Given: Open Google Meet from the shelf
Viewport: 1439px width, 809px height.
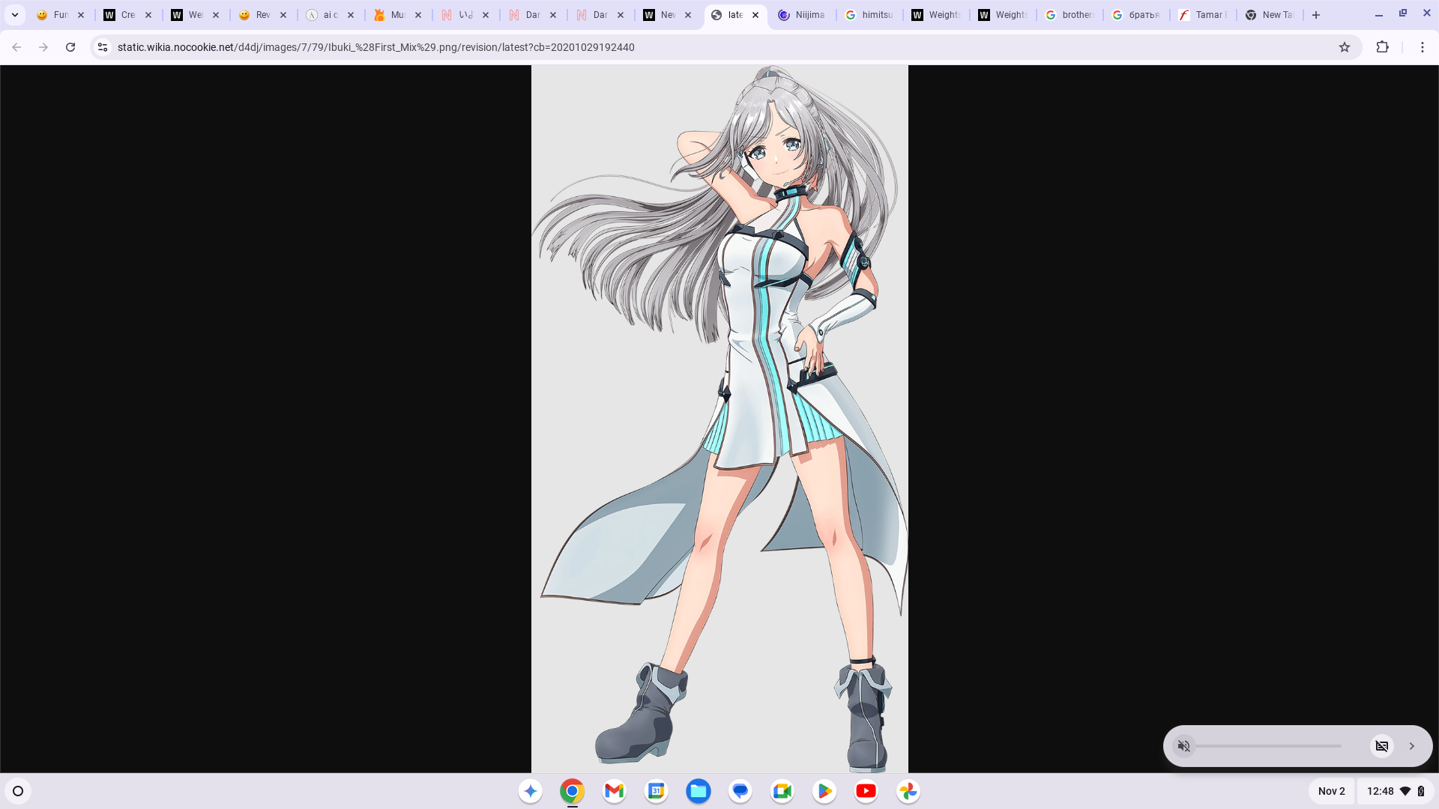Looking at the screenshot, I should point(782,791).
